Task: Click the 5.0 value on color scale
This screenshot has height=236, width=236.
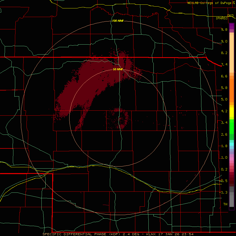Action: point(224,99)
